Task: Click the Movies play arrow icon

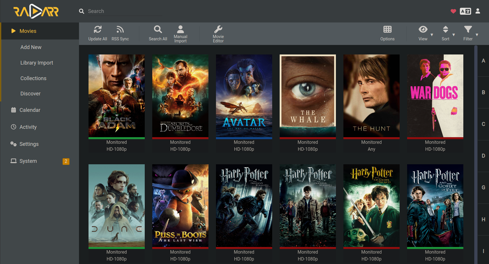Action: pyautogui.click(x=13, y=31)
